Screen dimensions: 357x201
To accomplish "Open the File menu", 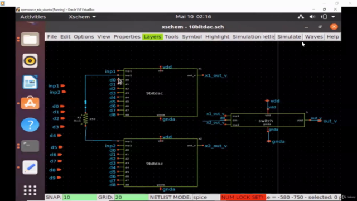I will tap(52, 37).
